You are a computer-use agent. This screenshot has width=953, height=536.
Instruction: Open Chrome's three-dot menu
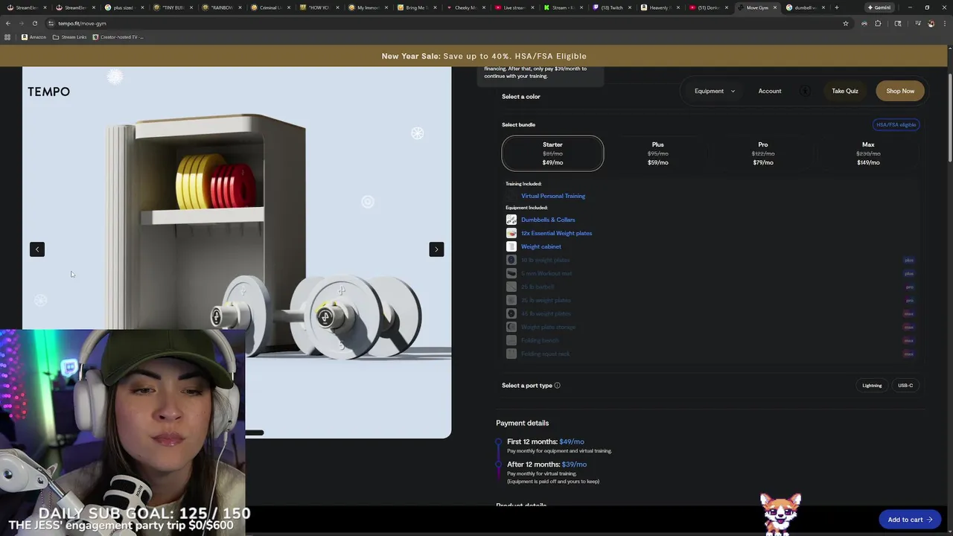point(945,23)
